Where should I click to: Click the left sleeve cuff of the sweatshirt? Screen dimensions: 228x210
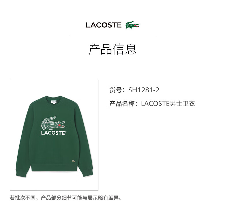[21, 173]
